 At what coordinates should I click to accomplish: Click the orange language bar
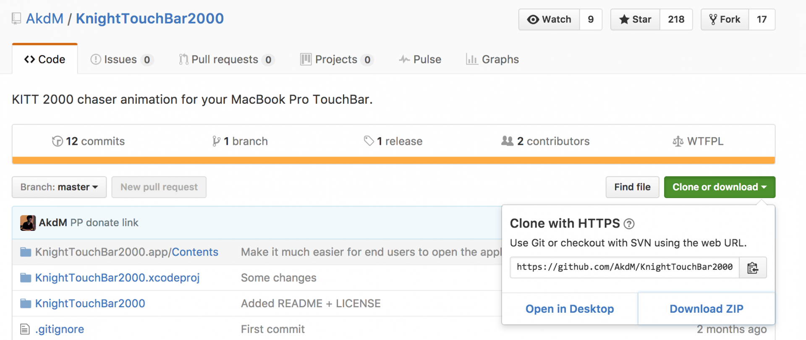[x=393, y=160]
